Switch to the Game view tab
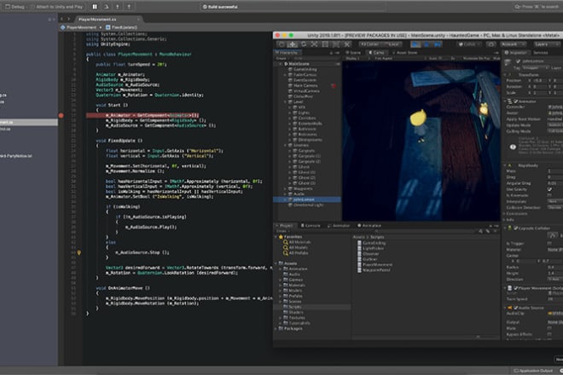563x375 pixels. (376, 53)
